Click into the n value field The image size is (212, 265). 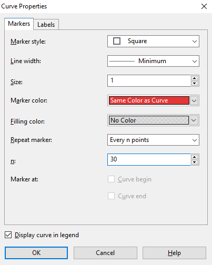click(149, 159)
